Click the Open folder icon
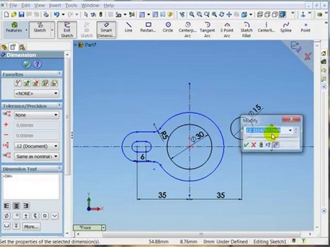The height and width of the screenshot is (247, 330). (x=14, y=14)
